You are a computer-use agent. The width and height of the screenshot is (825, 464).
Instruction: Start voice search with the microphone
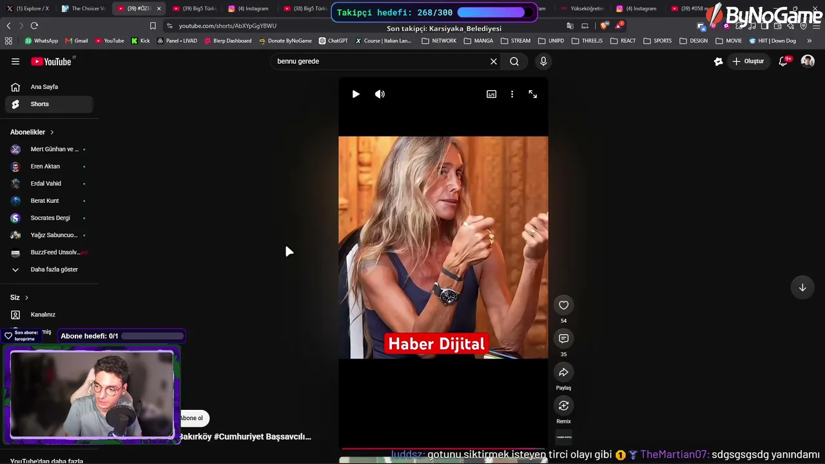[x=543, y=61]
